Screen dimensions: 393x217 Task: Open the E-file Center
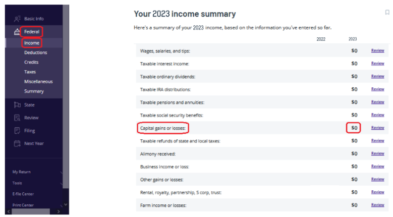pyautogui.click(x=23, y=194)
